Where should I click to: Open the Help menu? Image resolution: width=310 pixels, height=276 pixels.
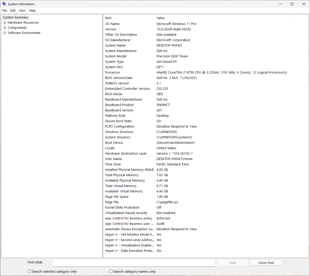(x=32, y=11)
